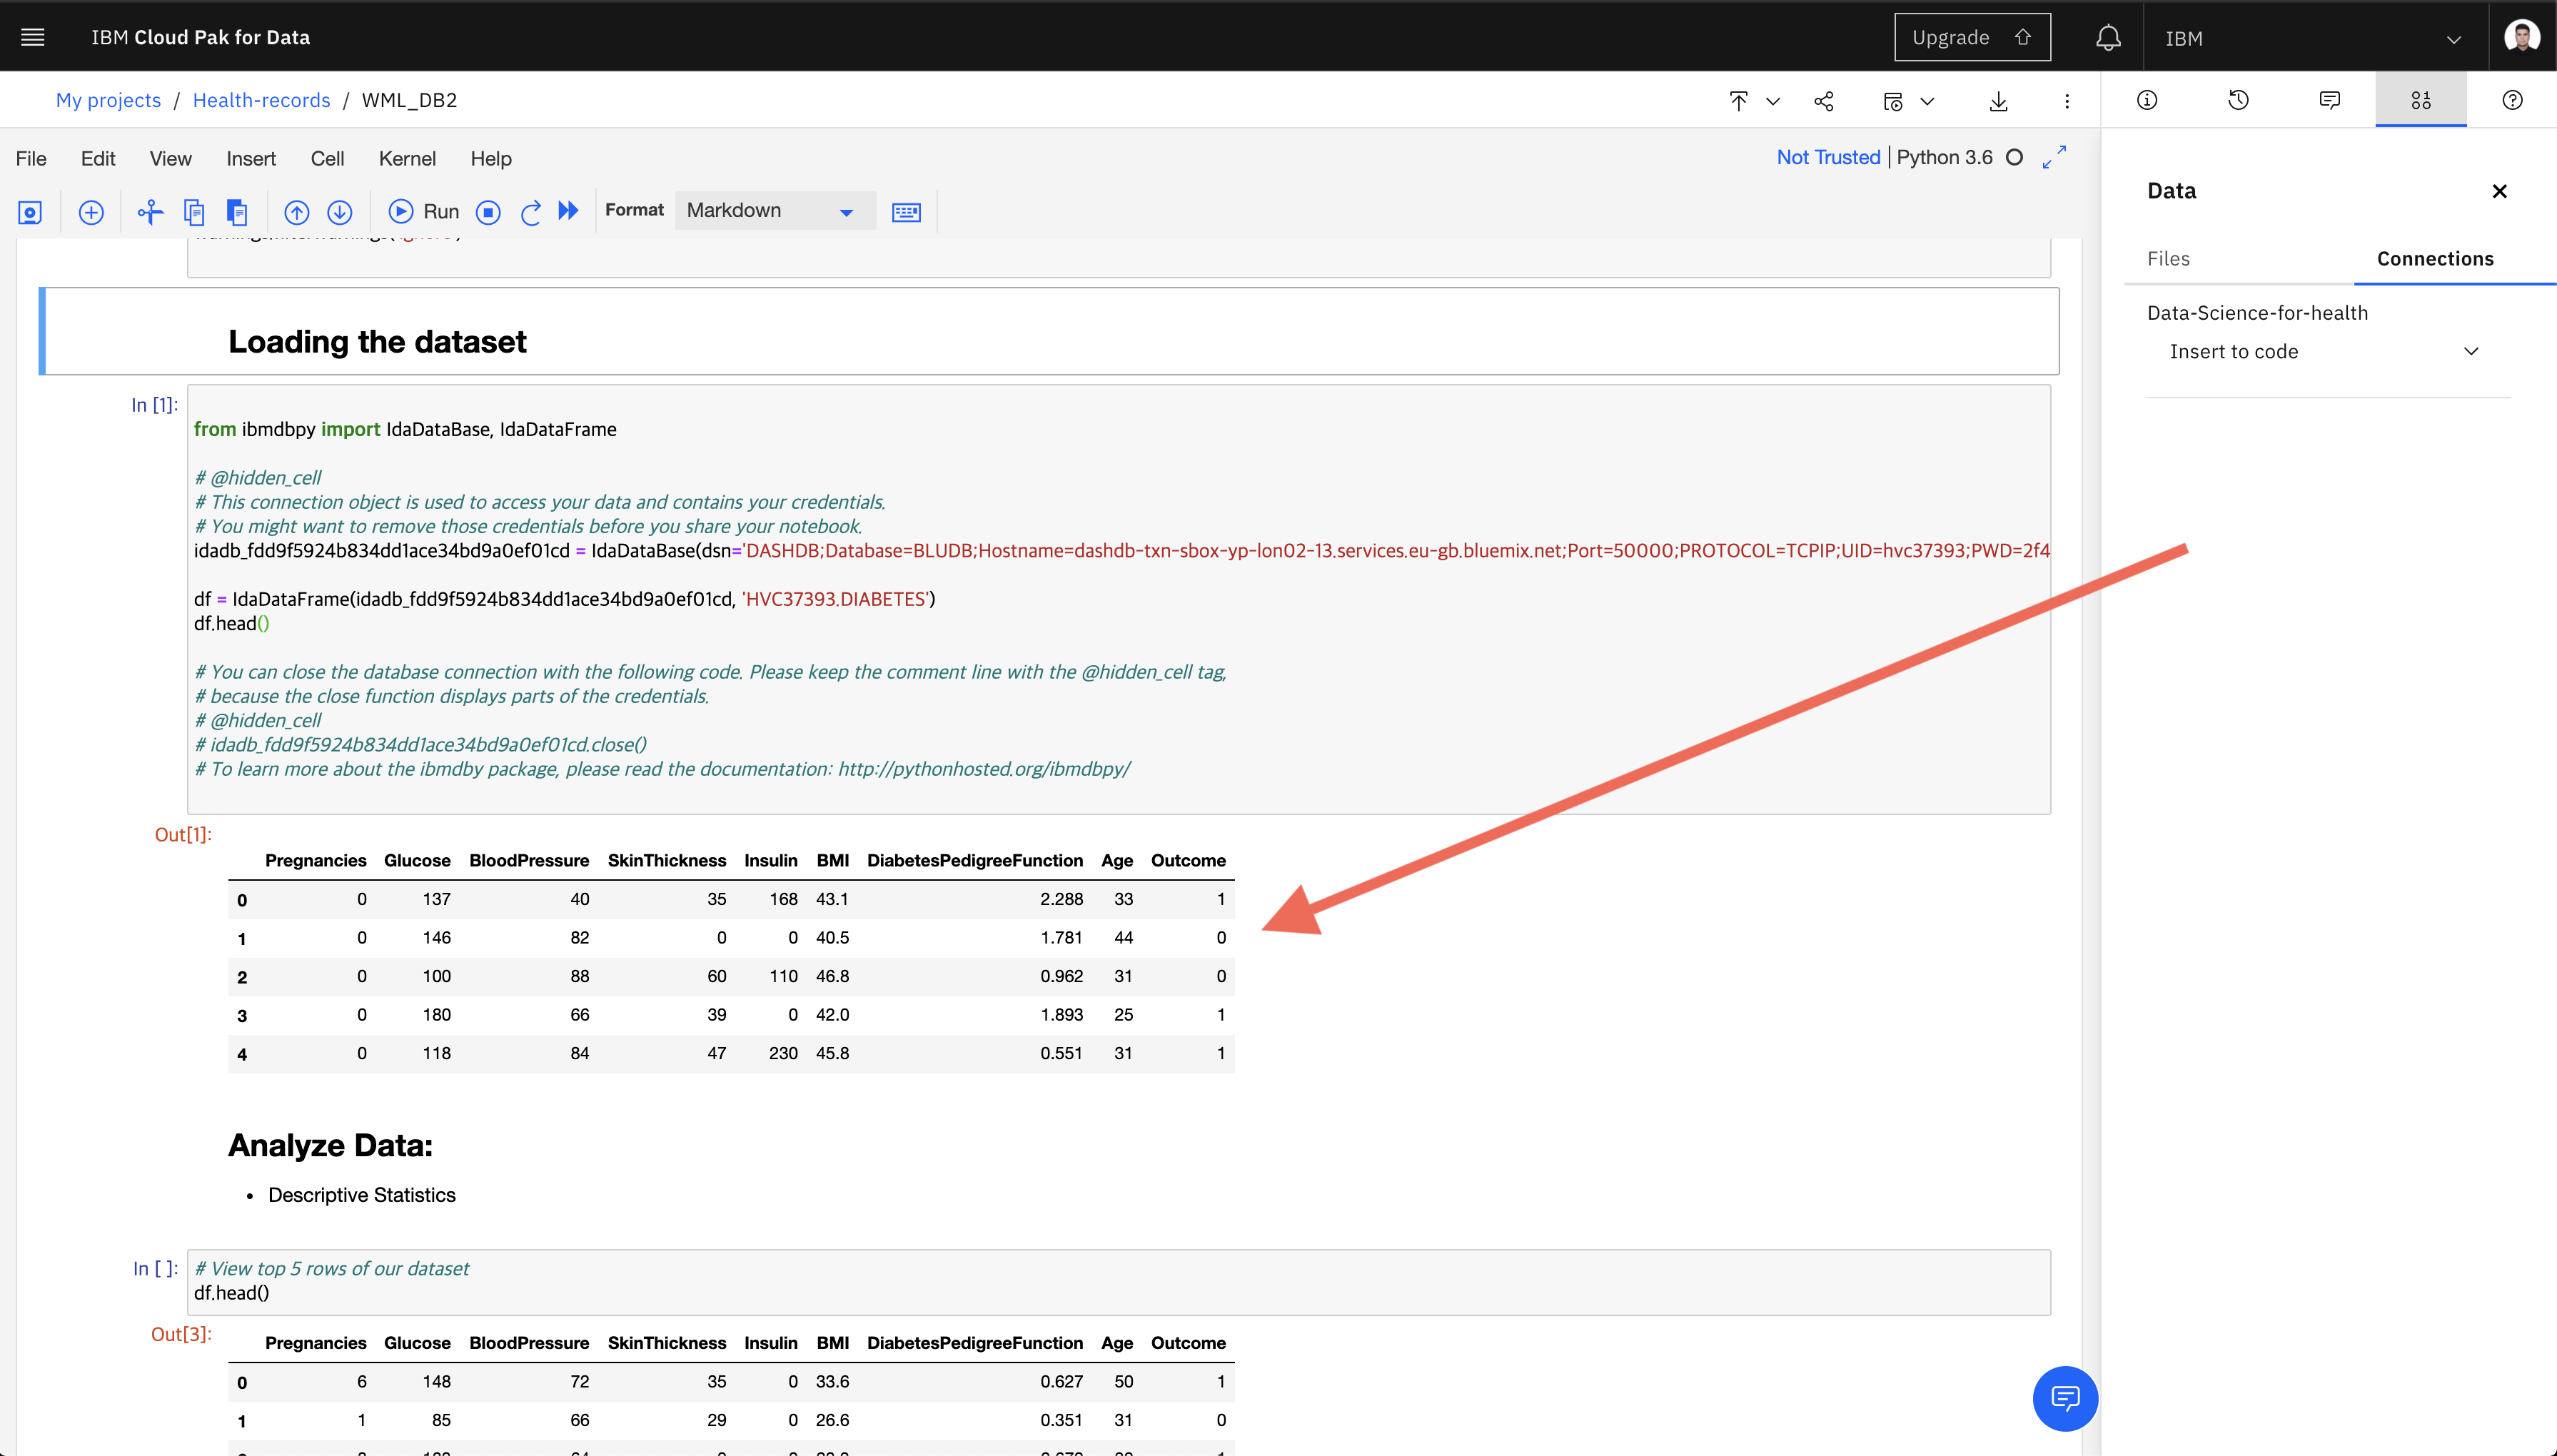The image size is (2557, 1456).
Task: Open the command palette keyboard icon
Action: click(x=906, y=212)
